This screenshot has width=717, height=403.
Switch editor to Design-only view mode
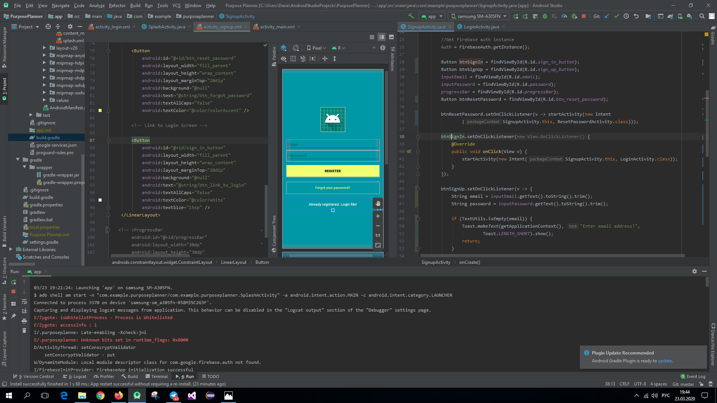point(391,37)
